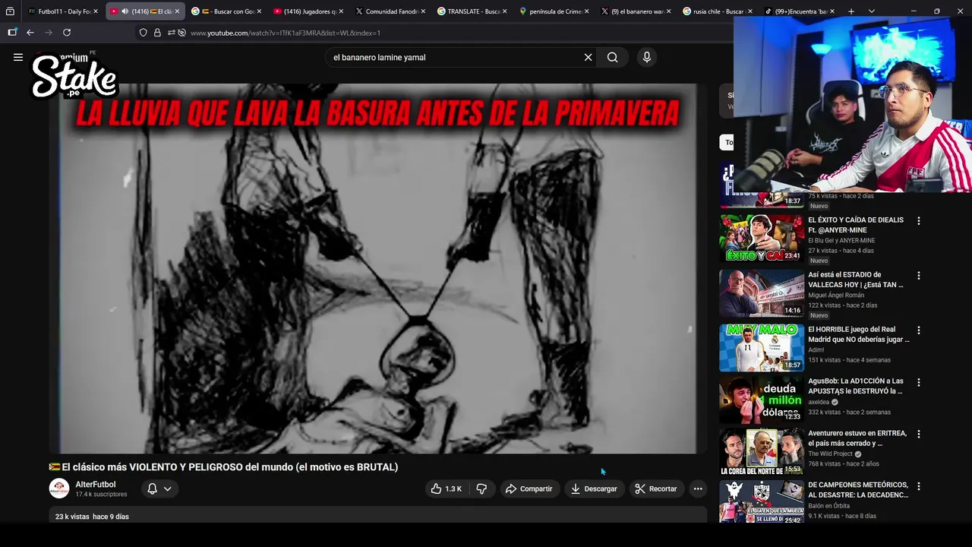
Task: Open the AlterFutbol channel name link
Action: pyautogui.click(x=96, y=484)
